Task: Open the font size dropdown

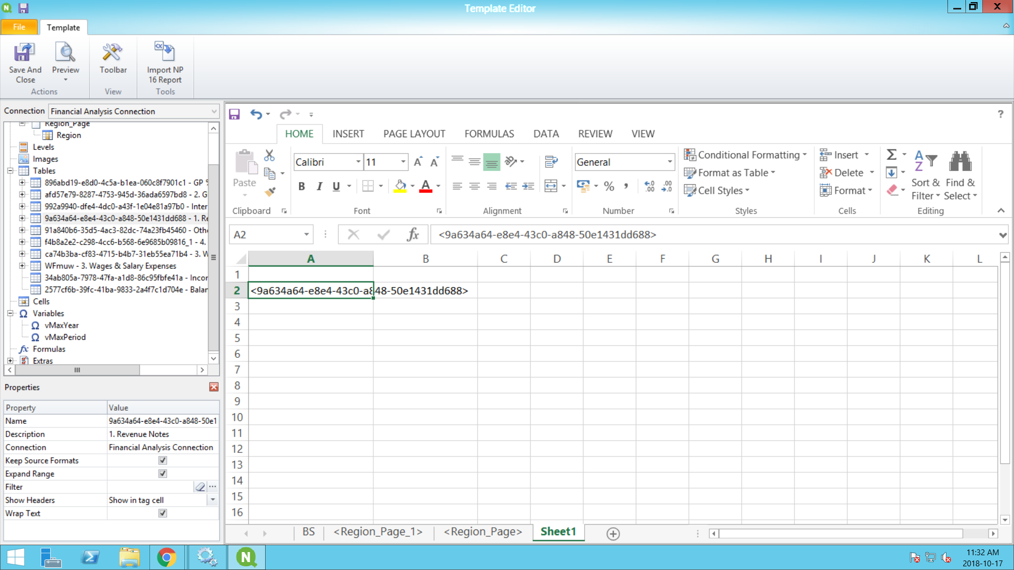Action: point(403,162)
